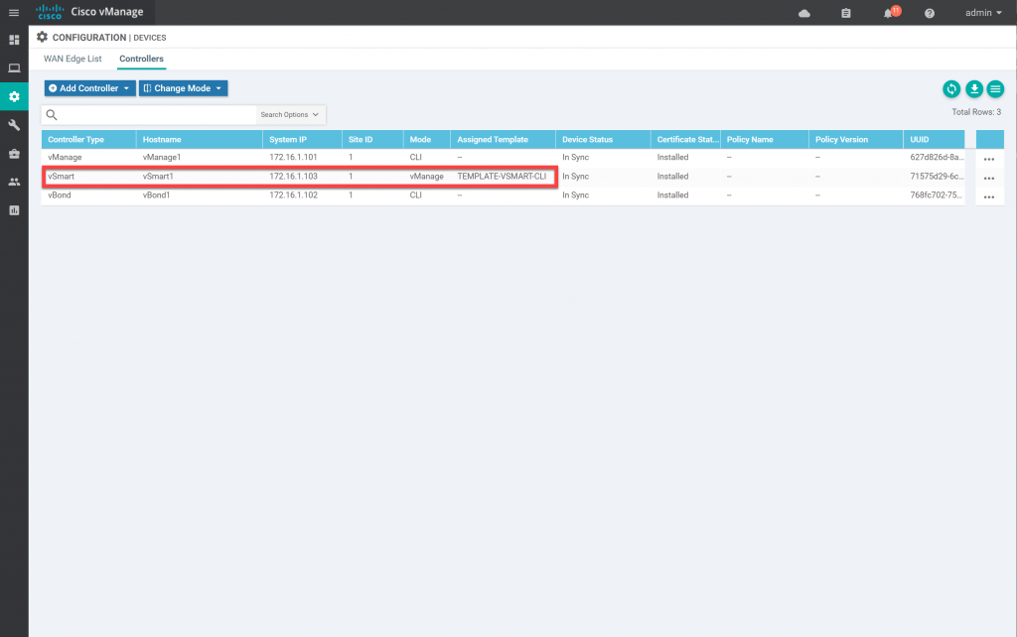Open the task list clipboard icon
This screenshot has width=1017, height=637.
(845, 13)
